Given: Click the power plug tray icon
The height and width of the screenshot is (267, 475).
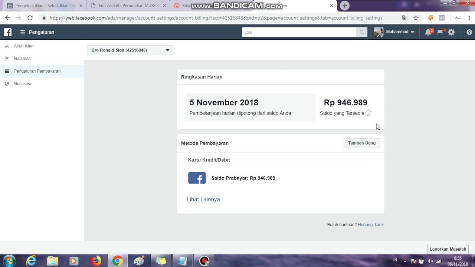Looking at the screenshot, I should [x=422, y=261].
